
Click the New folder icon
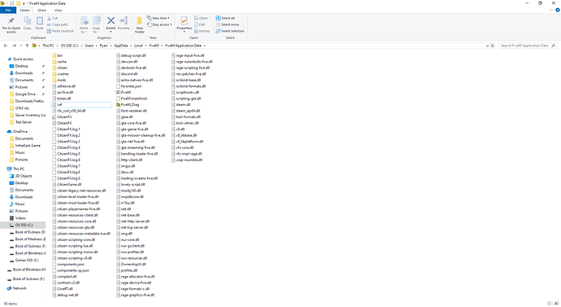click(140, 24)
